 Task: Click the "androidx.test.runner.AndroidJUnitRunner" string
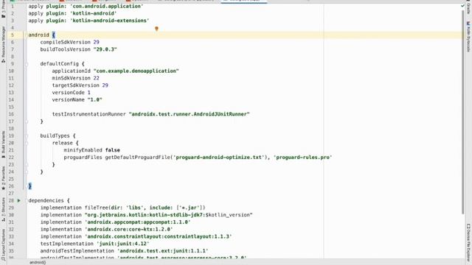pos(189,114)
